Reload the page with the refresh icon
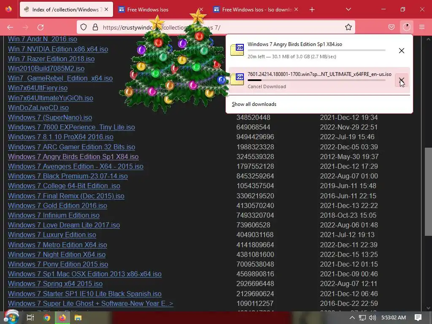 click(40, 27)
